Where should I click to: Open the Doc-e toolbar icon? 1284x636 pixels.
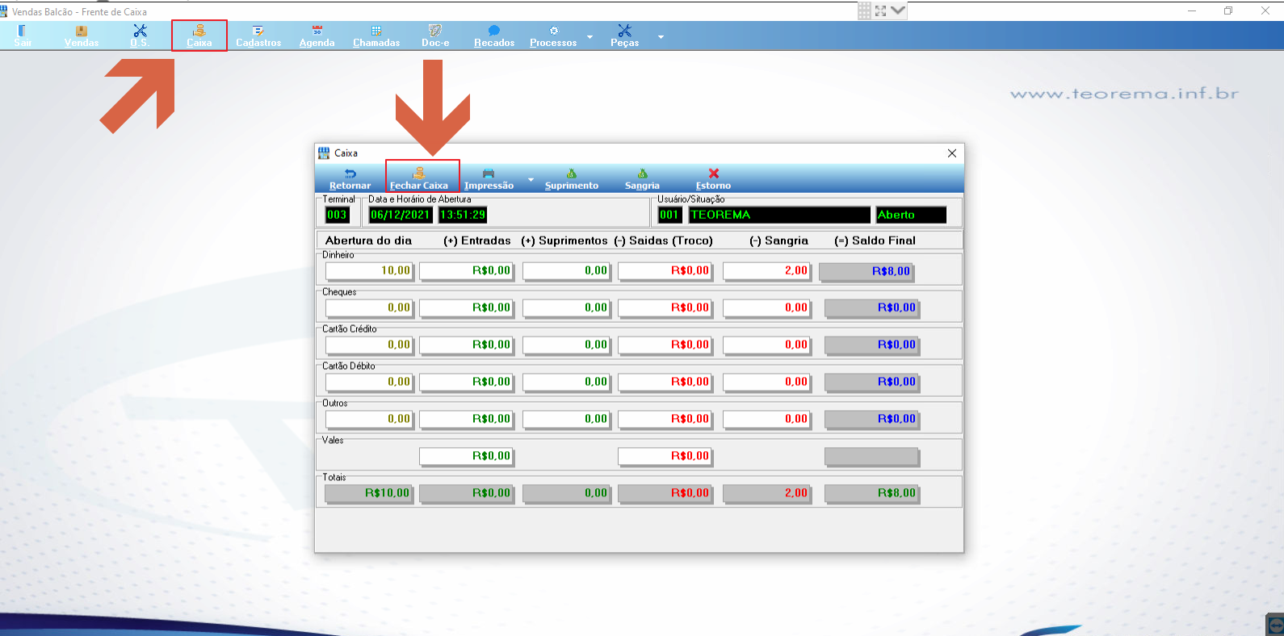tap(435, 36)
